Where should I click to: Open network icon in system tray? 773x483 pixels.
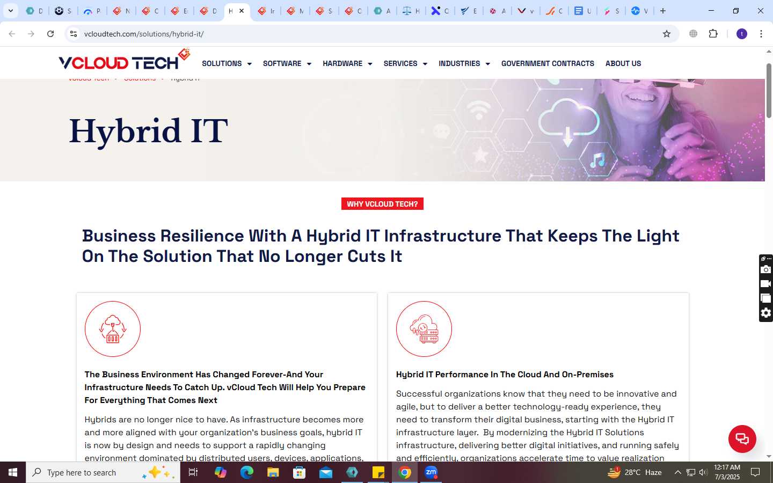point(691,472)
